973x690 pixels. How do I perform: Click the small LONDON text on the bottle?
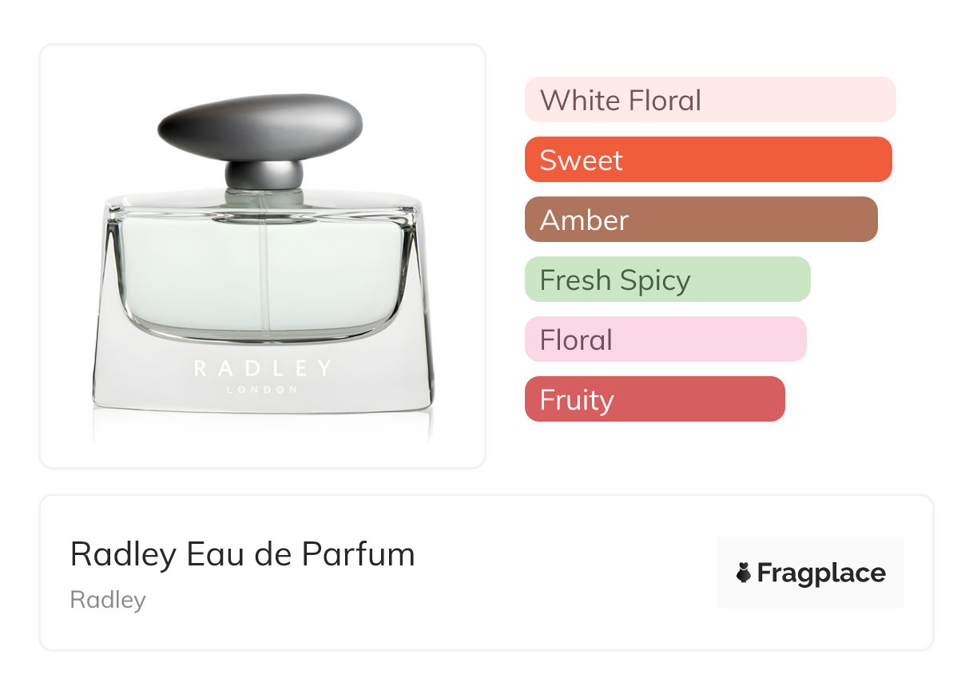click(262, 390)
